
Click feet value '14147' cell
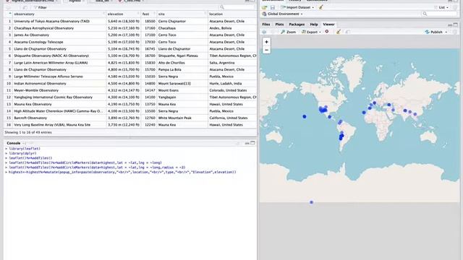149,90
